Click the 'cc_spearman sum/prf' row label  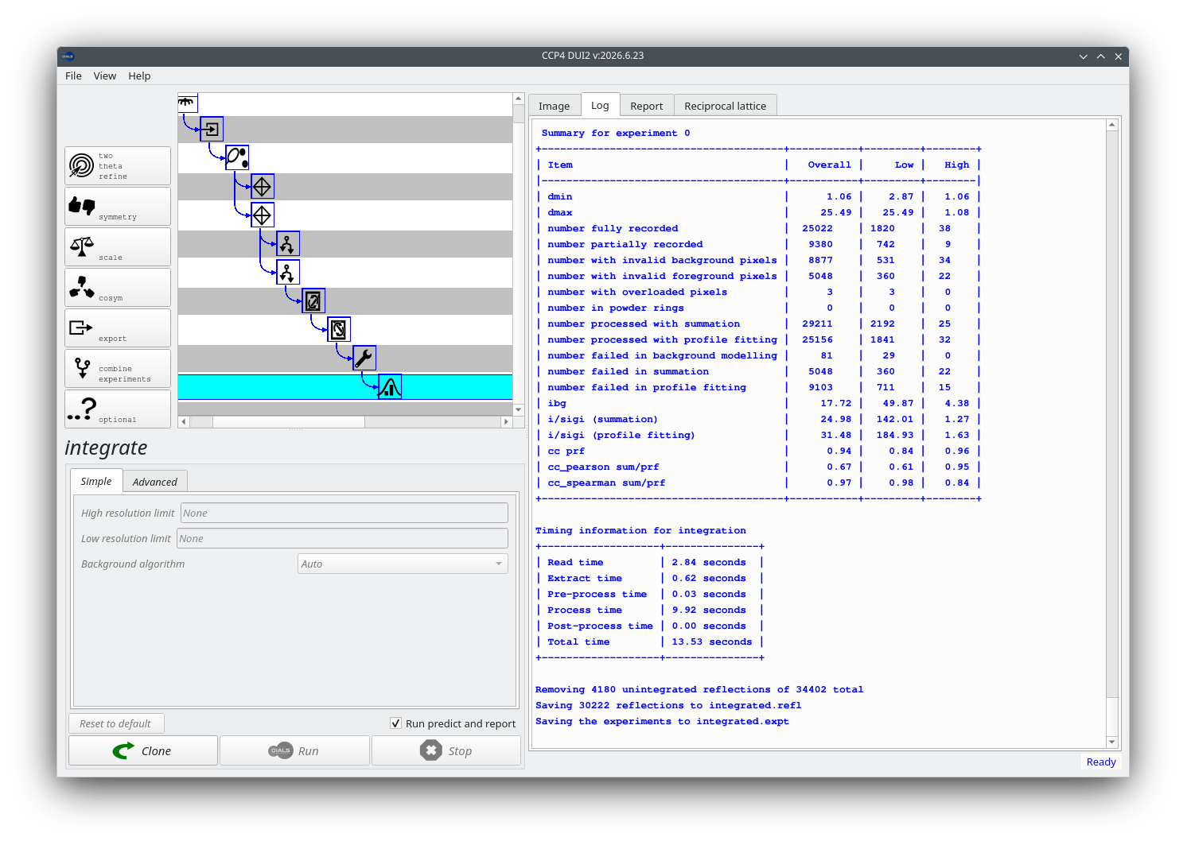coord(606,483)
